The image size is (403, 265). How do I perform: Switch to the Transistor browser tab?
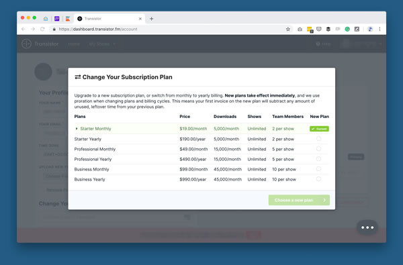click(x=109, y=19)
